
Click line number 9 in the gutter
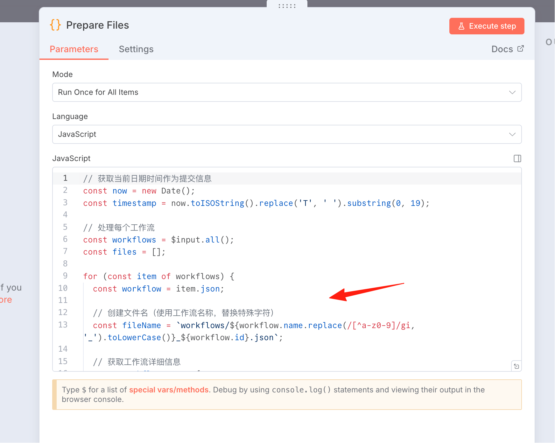pos(65,276)
